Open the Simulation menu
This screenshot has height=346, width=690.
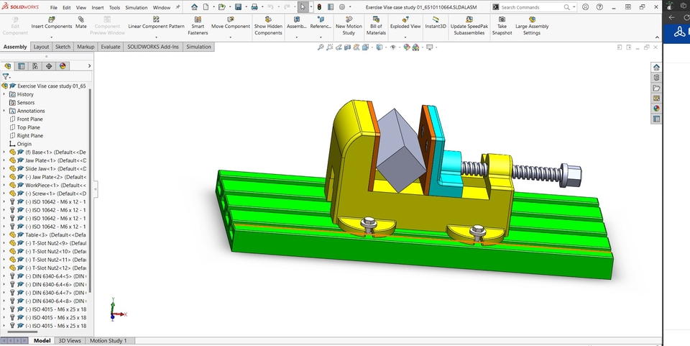(136, 7)
